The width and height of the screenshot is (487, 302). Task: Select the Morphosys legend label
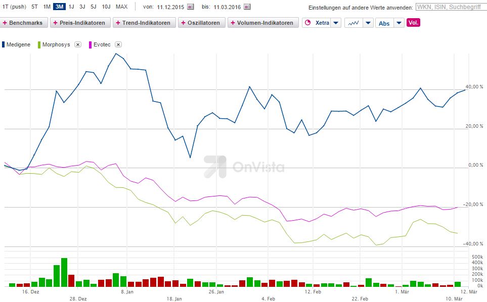[x=56, y=44]
